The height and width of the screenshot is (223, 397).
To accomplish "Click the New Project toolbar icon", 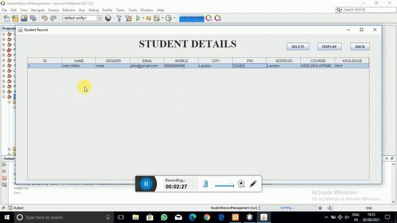I will pos(15,18).
